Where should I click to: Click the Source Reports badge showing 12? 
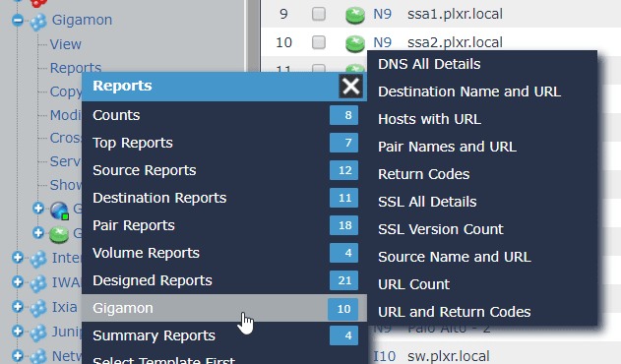coord(343,170)
